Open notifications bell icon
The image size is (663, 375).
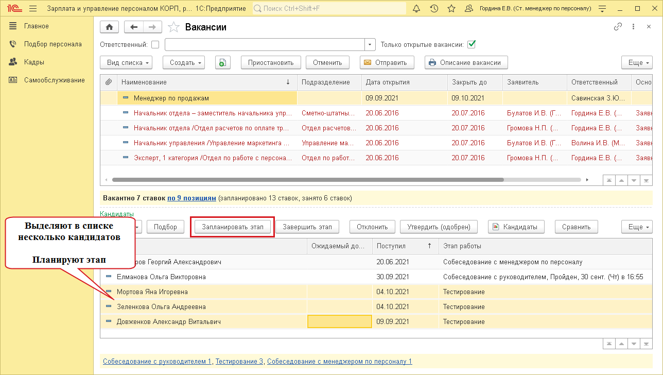(416, 9)
